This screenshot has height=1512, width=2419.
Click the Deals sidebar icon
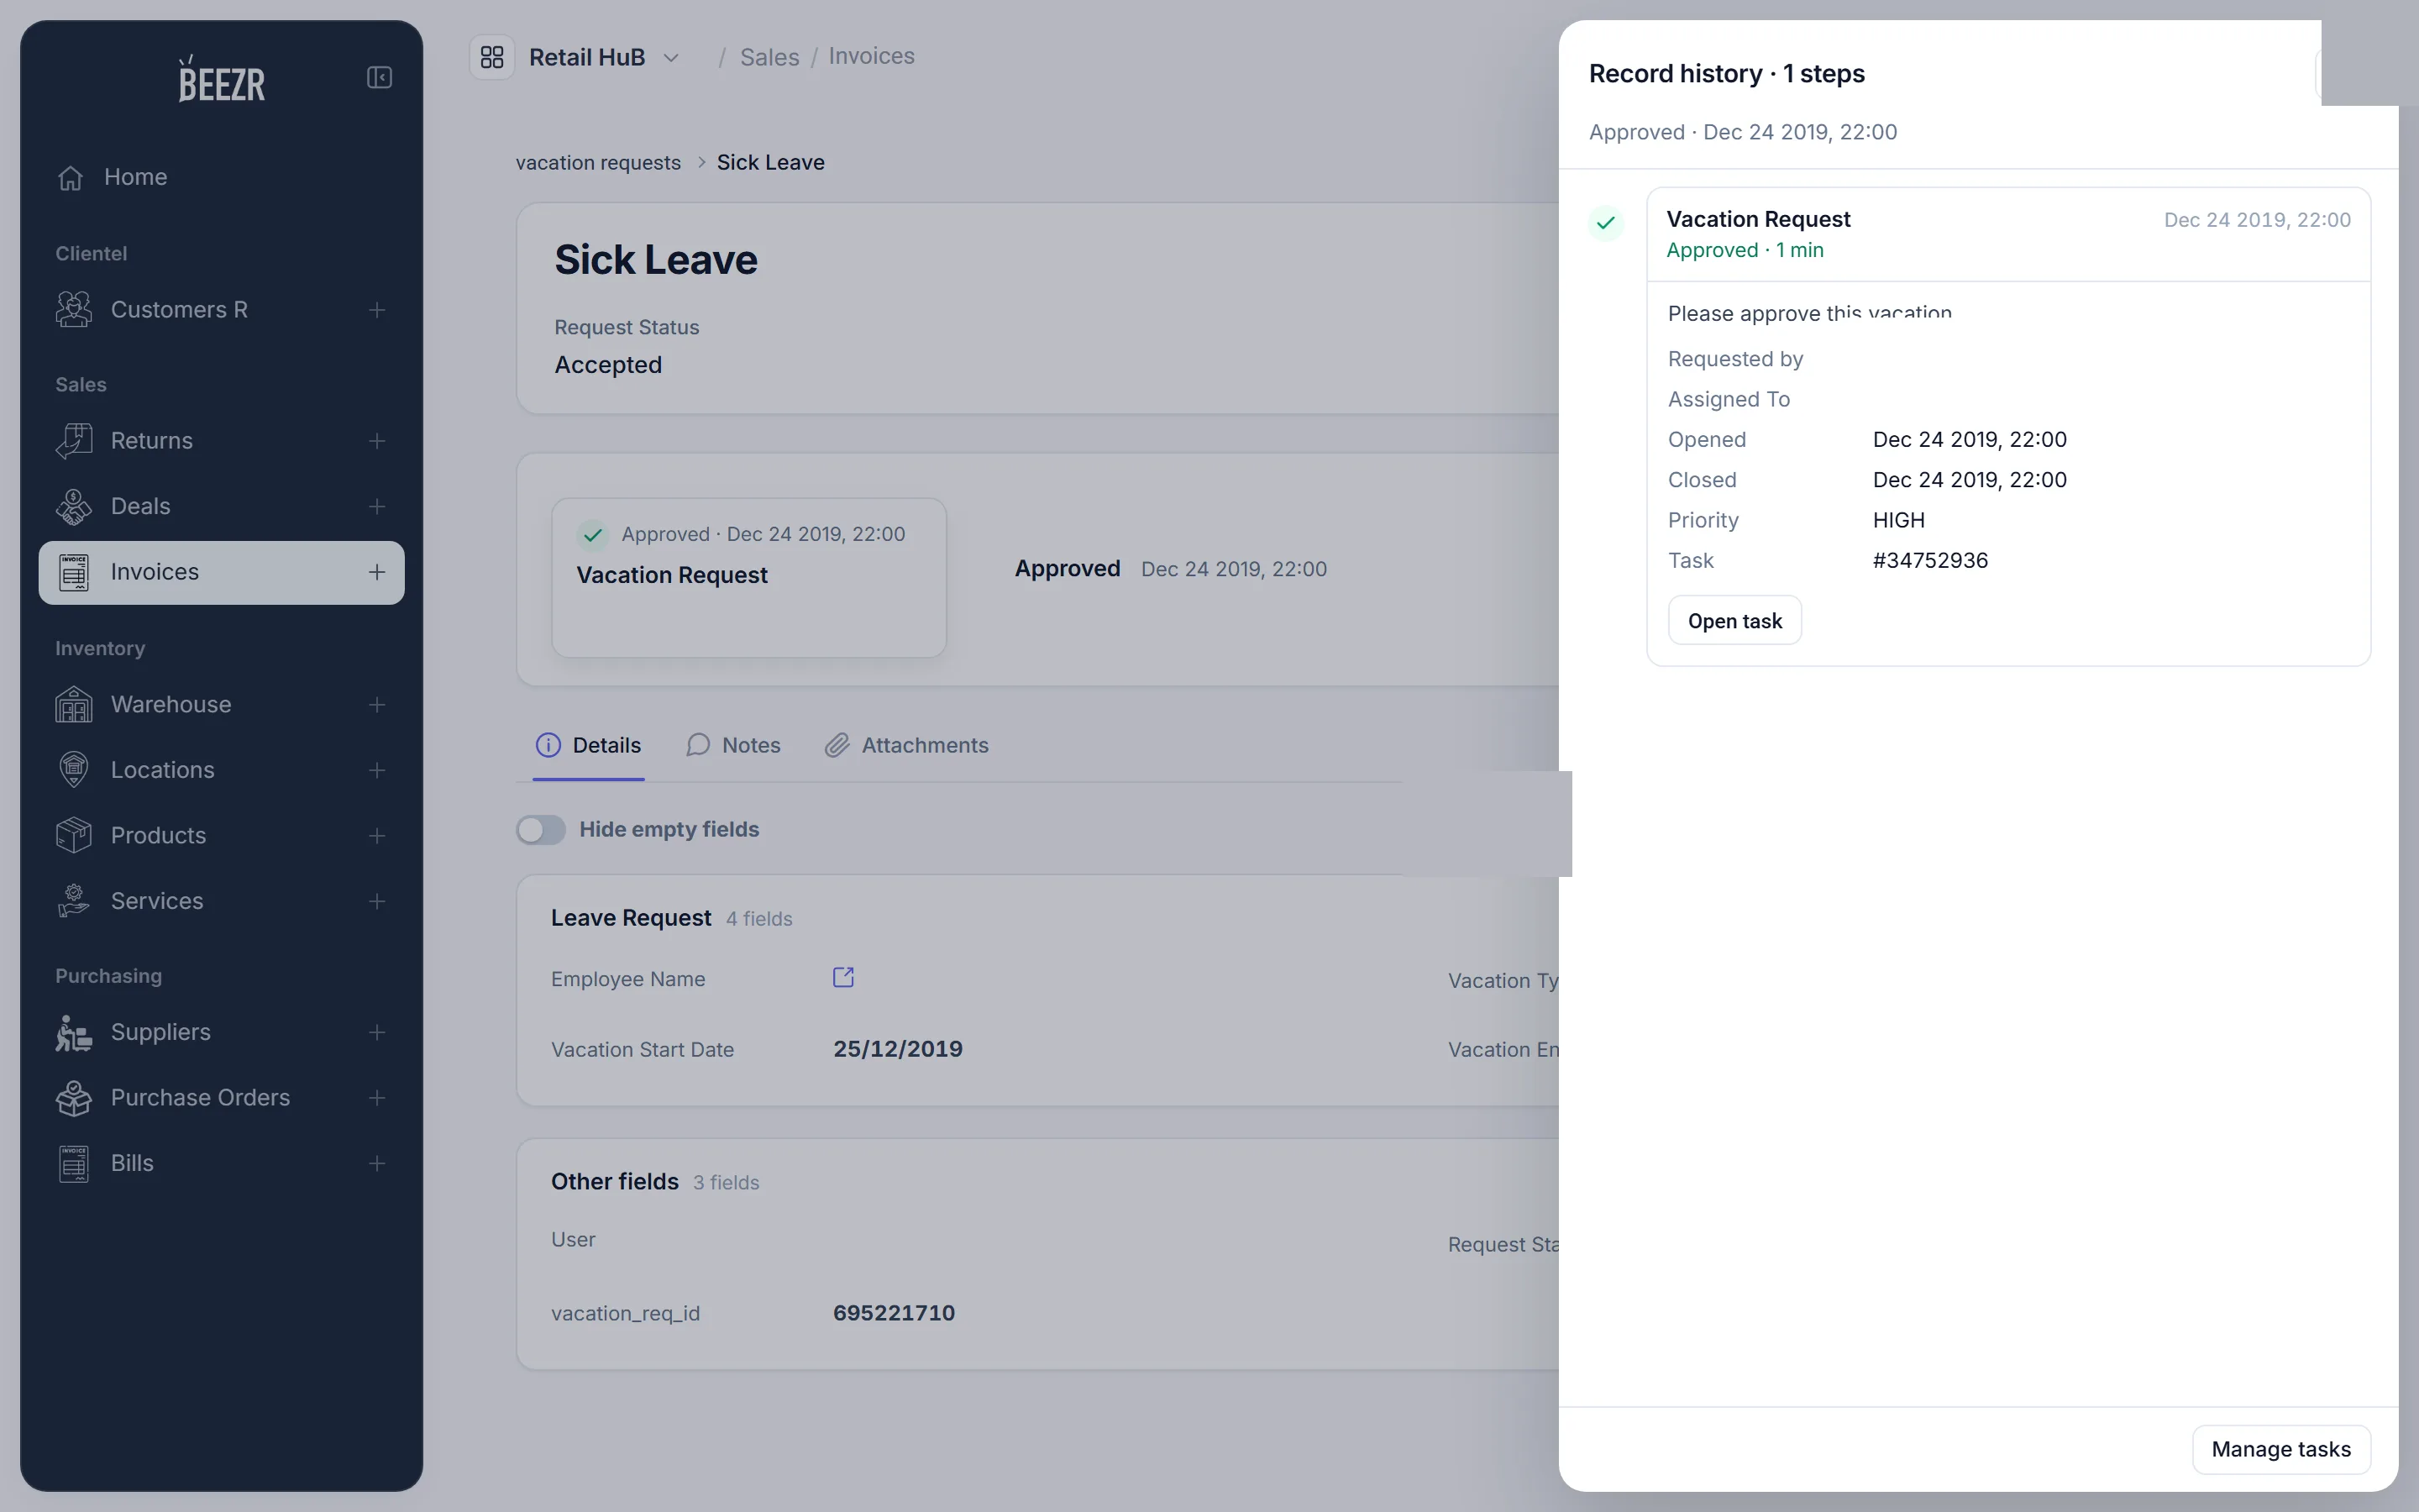[74, 507]
